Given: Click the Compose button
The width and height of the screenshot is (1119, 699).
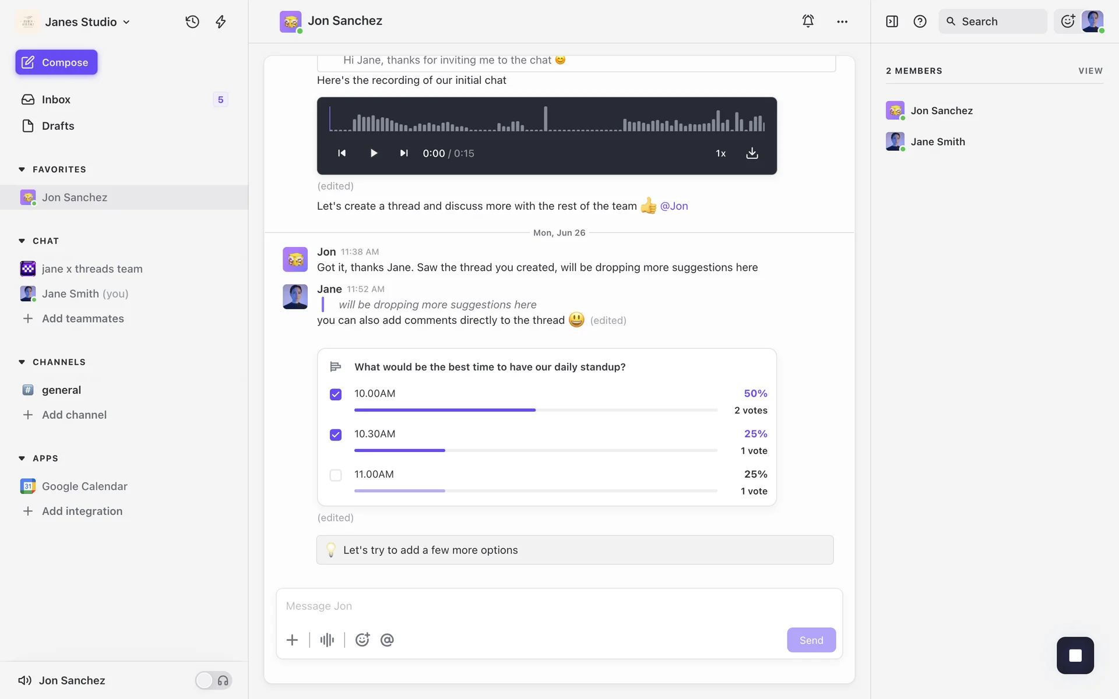Looking at the screenshot, I should pyautogui.click(x=57, y=62).
